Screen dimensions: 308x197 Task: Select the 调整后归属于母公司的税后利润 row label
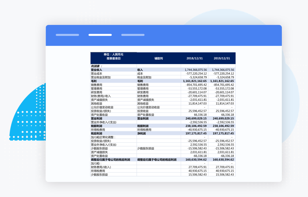point(110,160)
